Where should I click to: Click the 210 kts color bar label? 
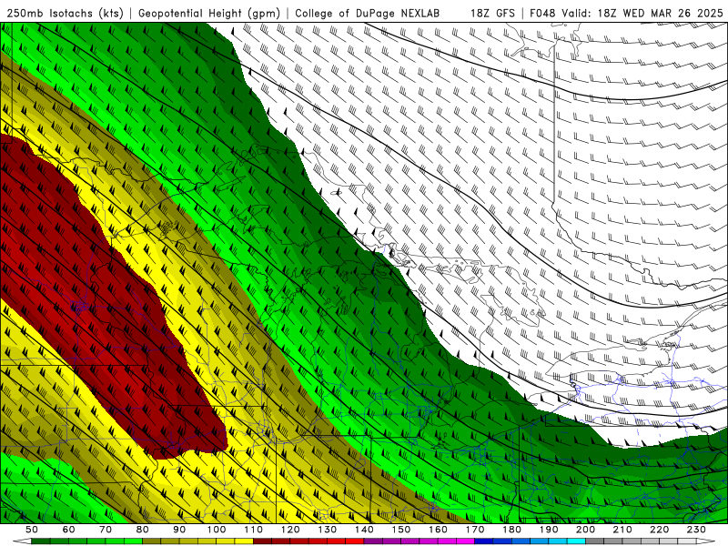[x=623, y=530]
